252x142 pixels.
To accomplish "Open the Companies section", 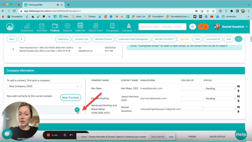I will point(112,27).
